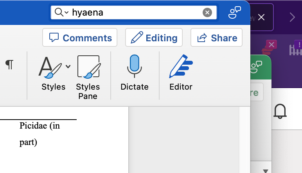Click the right chevron in the purple window
Viewport: 302px width, 173px height.
pyautogui.click(x=292, y=17)
